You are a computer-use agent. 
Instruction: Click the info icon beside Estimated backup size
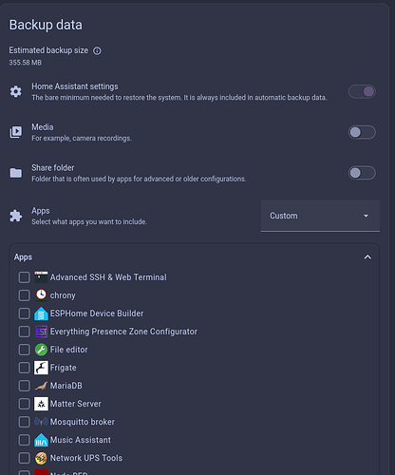(x=97, y=50)
